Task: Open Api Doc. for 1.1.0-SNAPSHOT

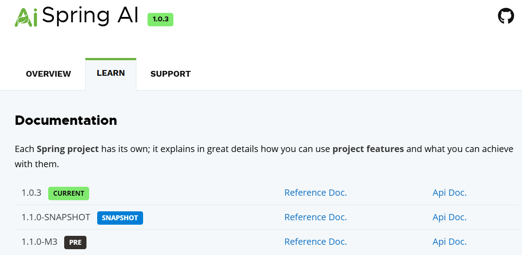Action: coord(449,217)
